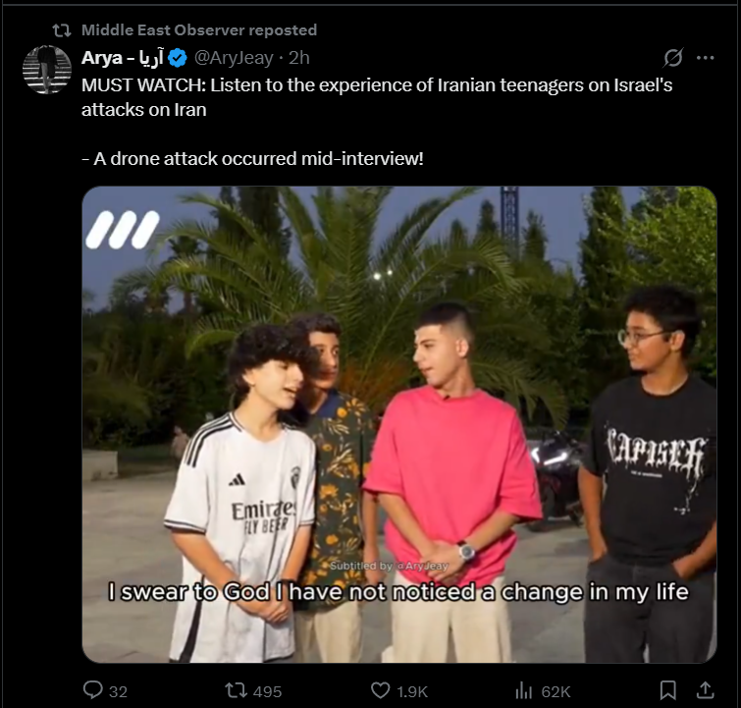Click the Middle East Observer reposted label

click(199, 30)
